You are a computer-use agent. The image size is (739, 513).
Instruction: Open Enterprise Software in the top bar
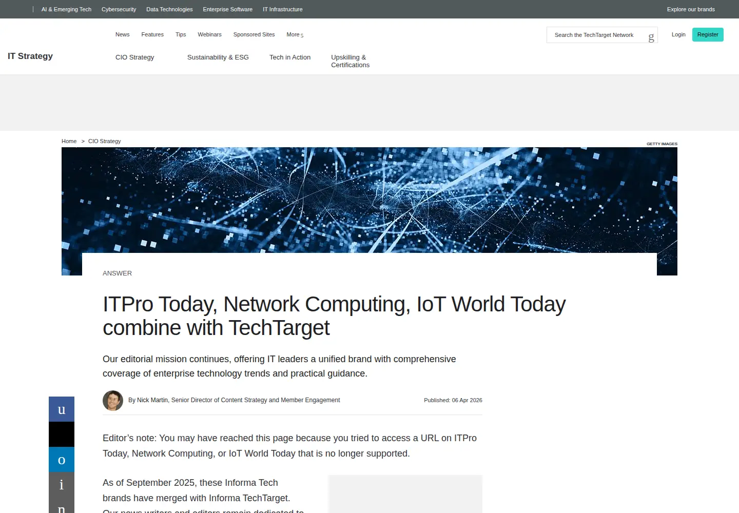(x=227, y=9)
